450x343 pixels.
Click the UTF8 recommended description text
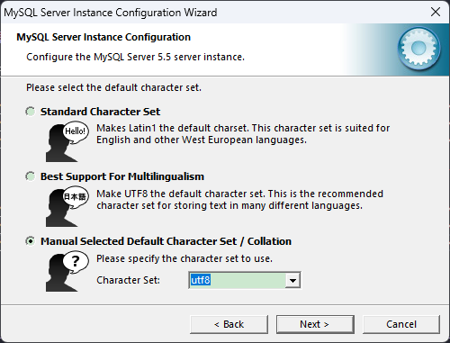click(239, 200)
